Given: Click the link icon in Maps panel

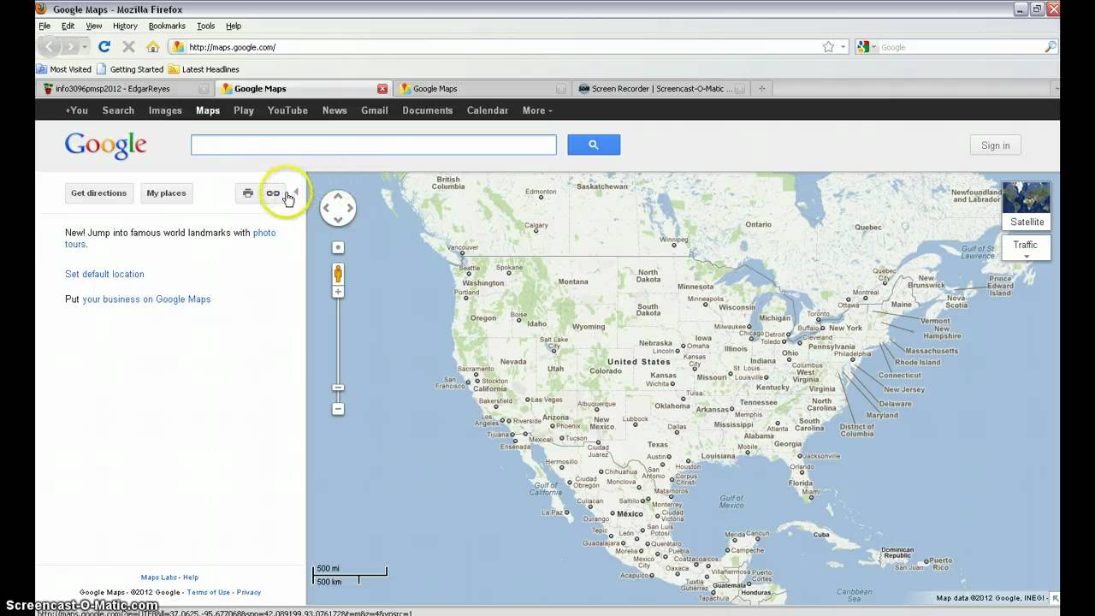Looking at the screenshot, I should (x=272, y=193).
